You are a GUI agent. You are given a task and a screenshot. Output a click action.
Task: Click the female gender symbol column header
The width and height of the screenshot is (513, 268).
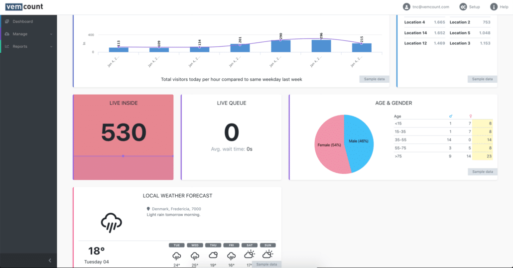(x=470, y=116)
